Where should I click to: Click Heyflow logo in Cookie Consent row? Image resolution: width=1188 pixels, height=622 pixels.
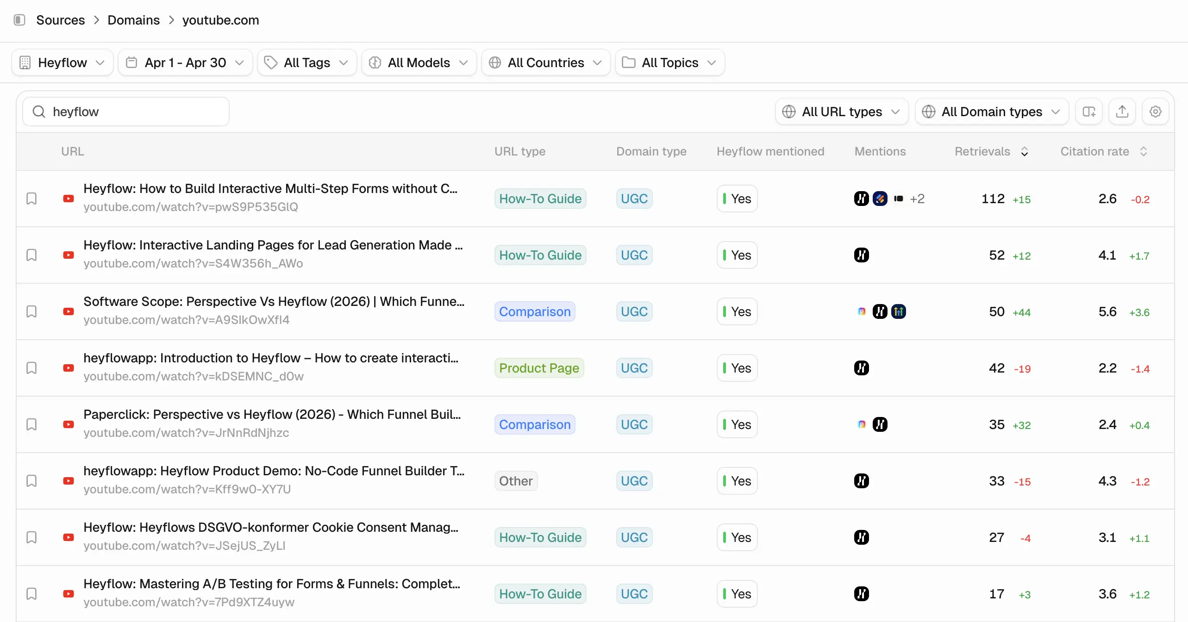coord(862,537)
